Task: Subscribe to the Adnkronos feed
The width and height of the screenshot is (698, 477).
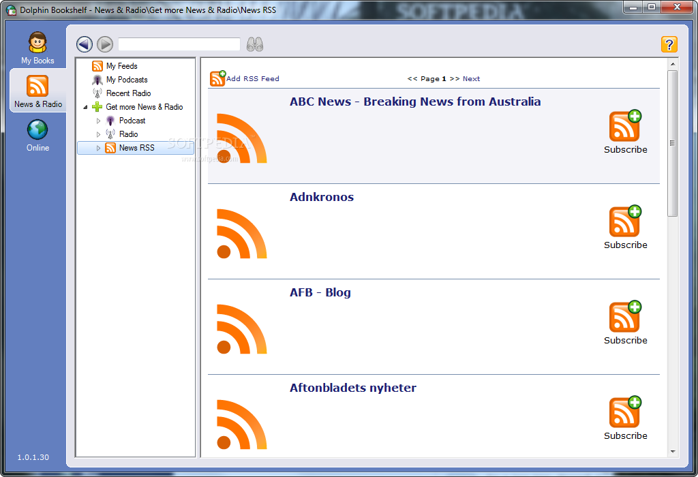Action: click(626, 228)
